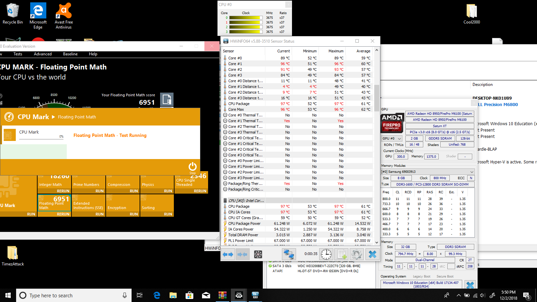Open fan control via the fan icon

point(258,254)
